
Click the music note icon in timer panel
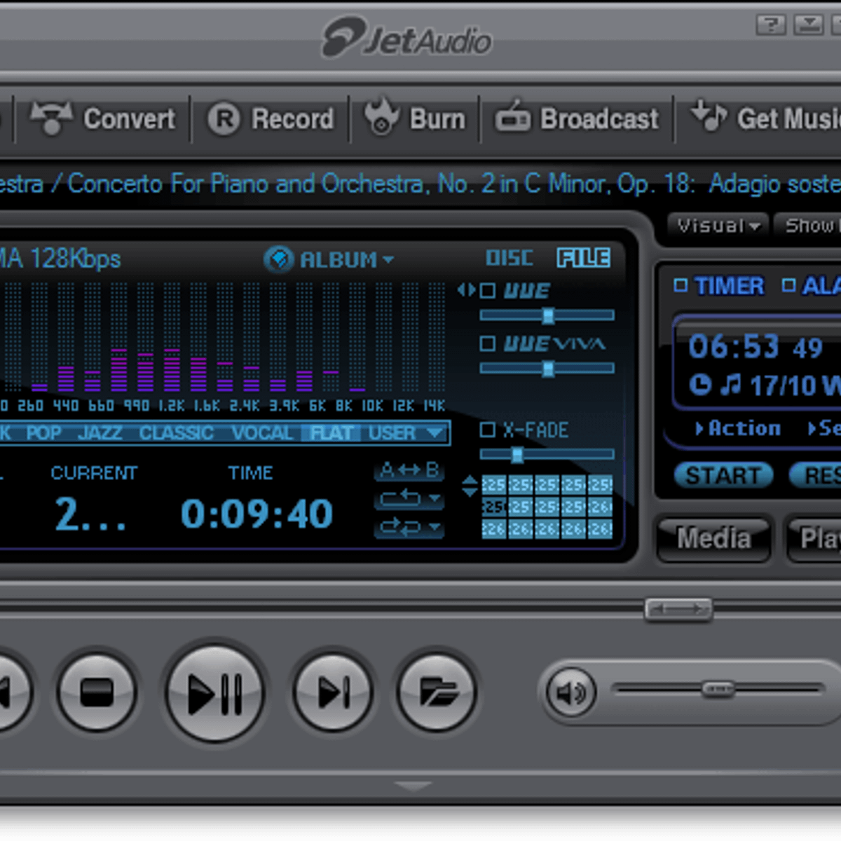tap(731, 384)
